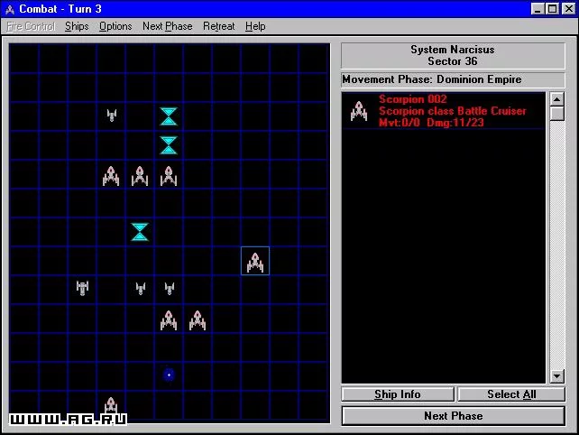This screenshot has height=435, width=579.
Task: Close the Combat window
Action: 569,9
